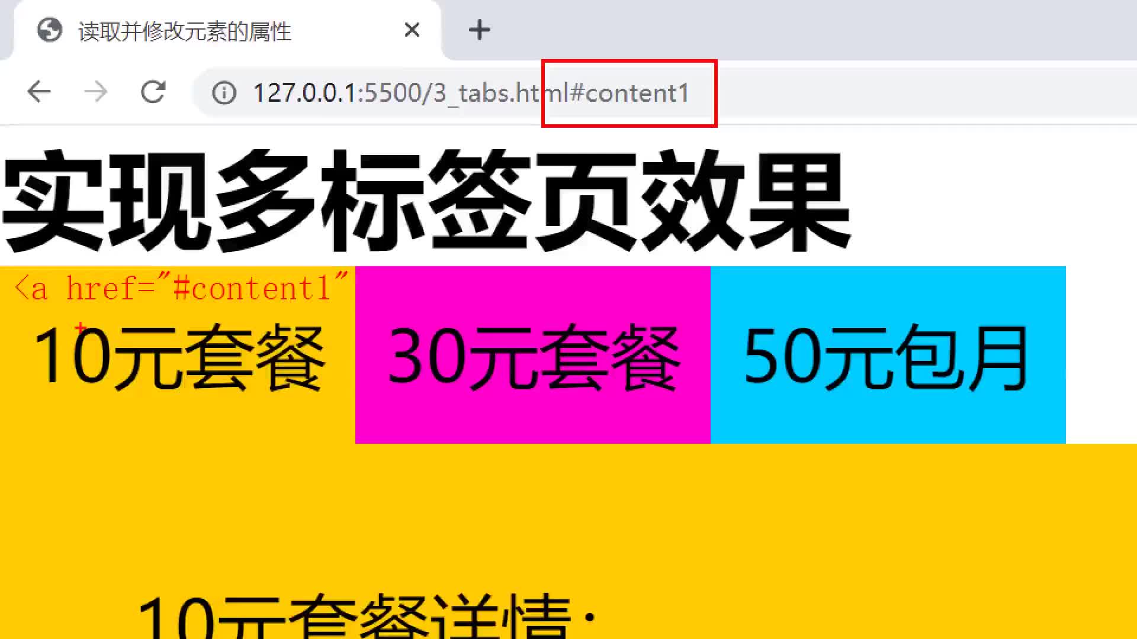Click the globe favicon on the tab
This screenshot has width=1137, height=639.
[49, 30]
